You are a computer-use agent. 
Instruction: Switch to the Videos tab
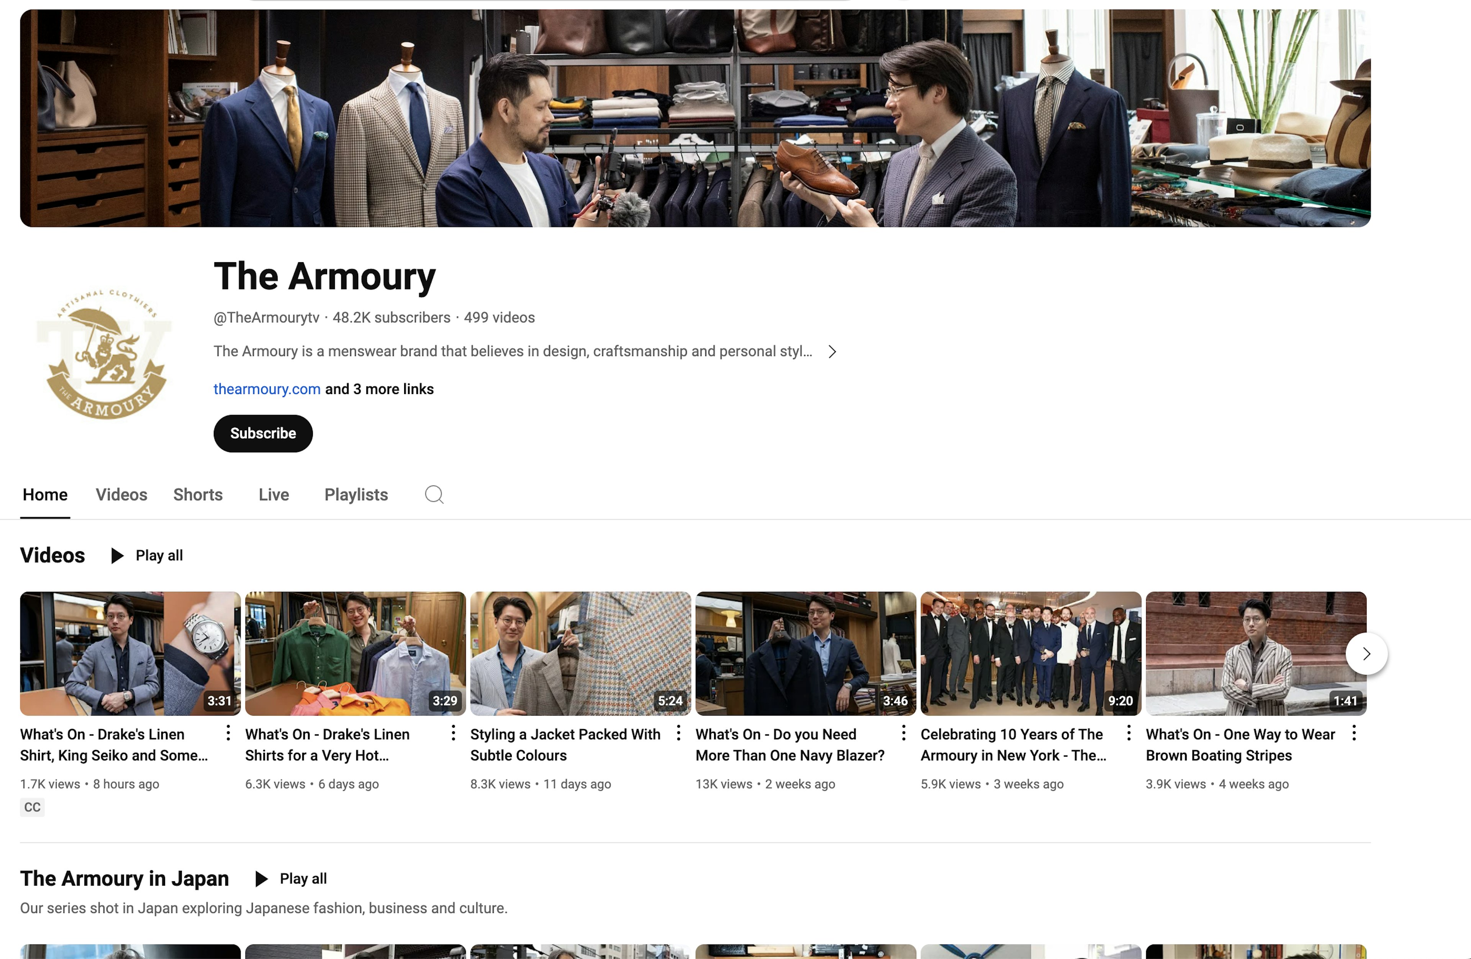[x=121, y=495]
